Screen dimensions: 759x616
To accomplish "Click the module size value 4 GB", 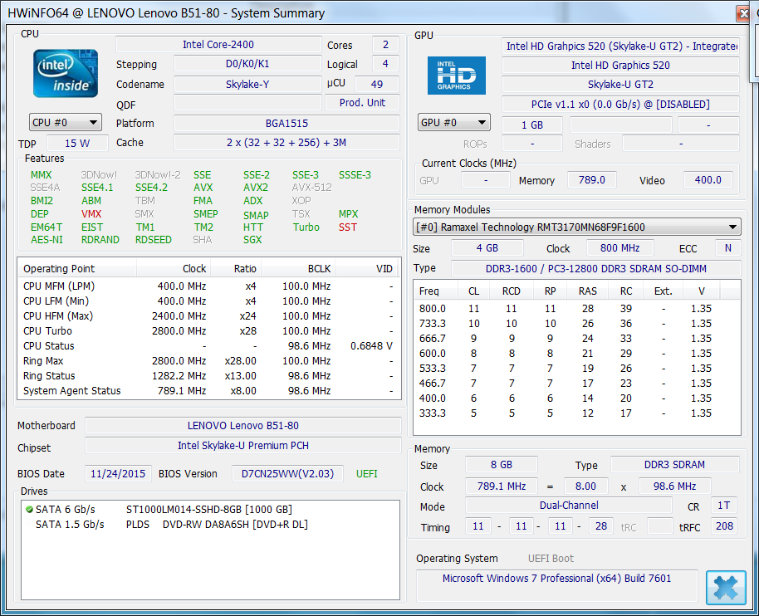I will [487, 247].
